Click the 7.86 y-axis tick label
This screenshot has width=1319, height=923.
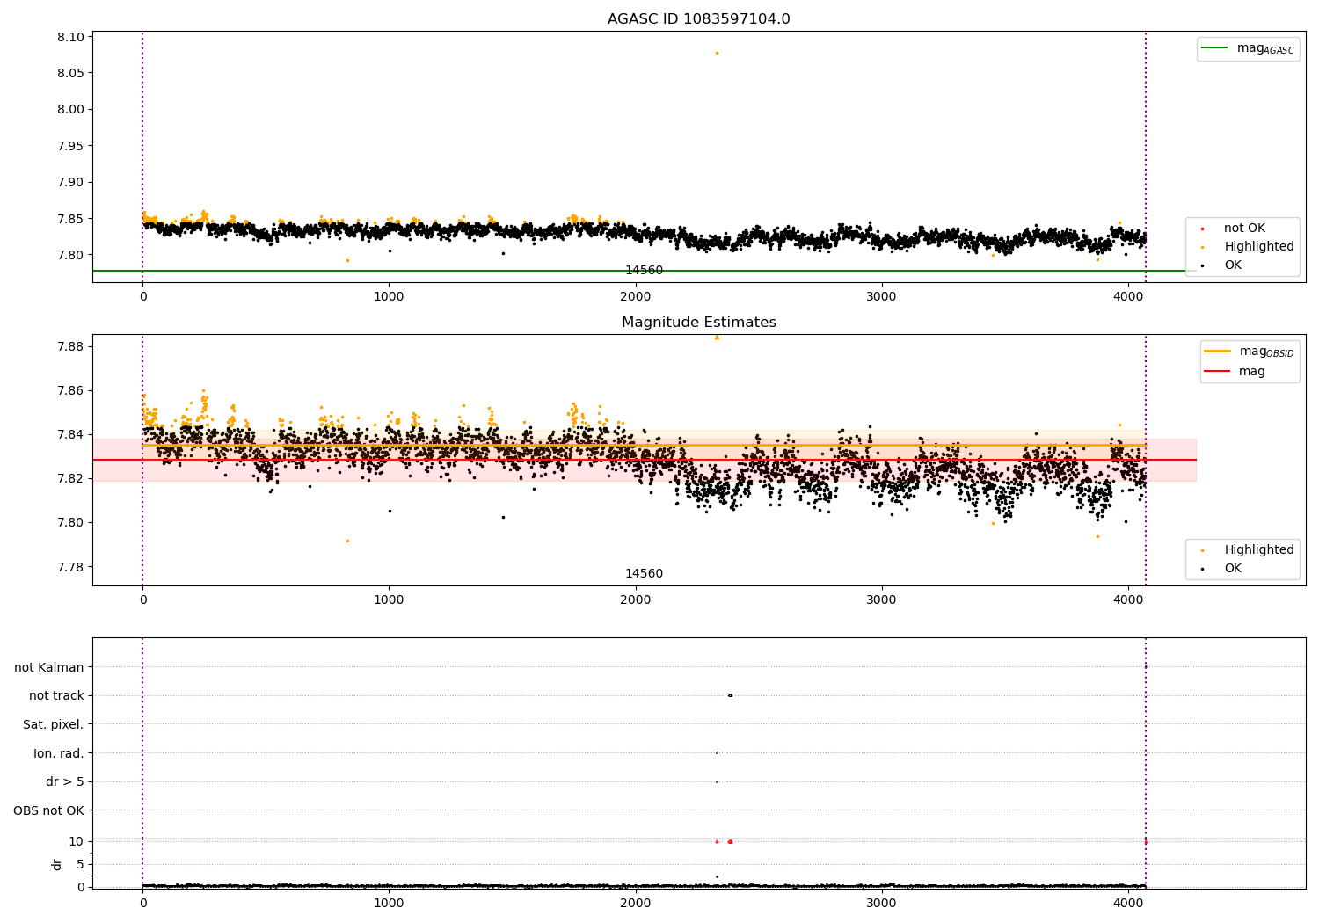[71, 390]
